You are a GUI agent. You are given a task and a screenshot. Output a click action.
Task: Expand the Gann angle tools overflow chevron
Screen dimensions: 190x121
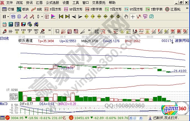pos(89,30)
